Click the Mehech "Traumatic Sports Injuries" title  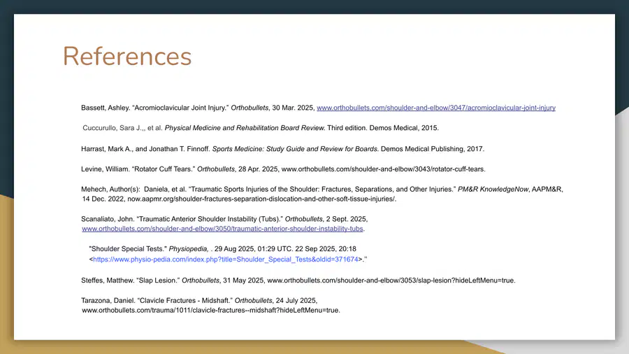pos(322,189)
